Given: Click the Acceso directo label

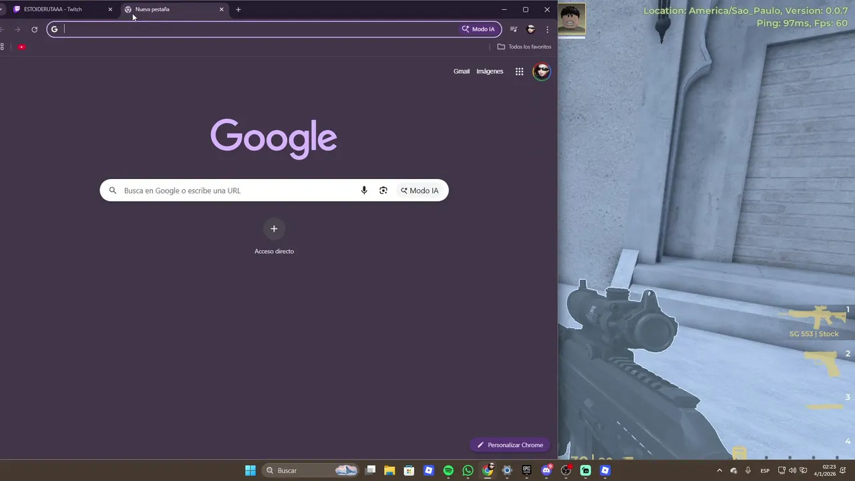Looking at the screenshot, I should click(x=274, y=251).
